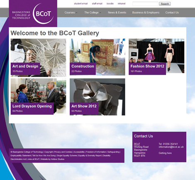Viewport: 195px width, 180px height.
Task: Expand the Courses dropdown menu
Action: (x=71, y=12)
